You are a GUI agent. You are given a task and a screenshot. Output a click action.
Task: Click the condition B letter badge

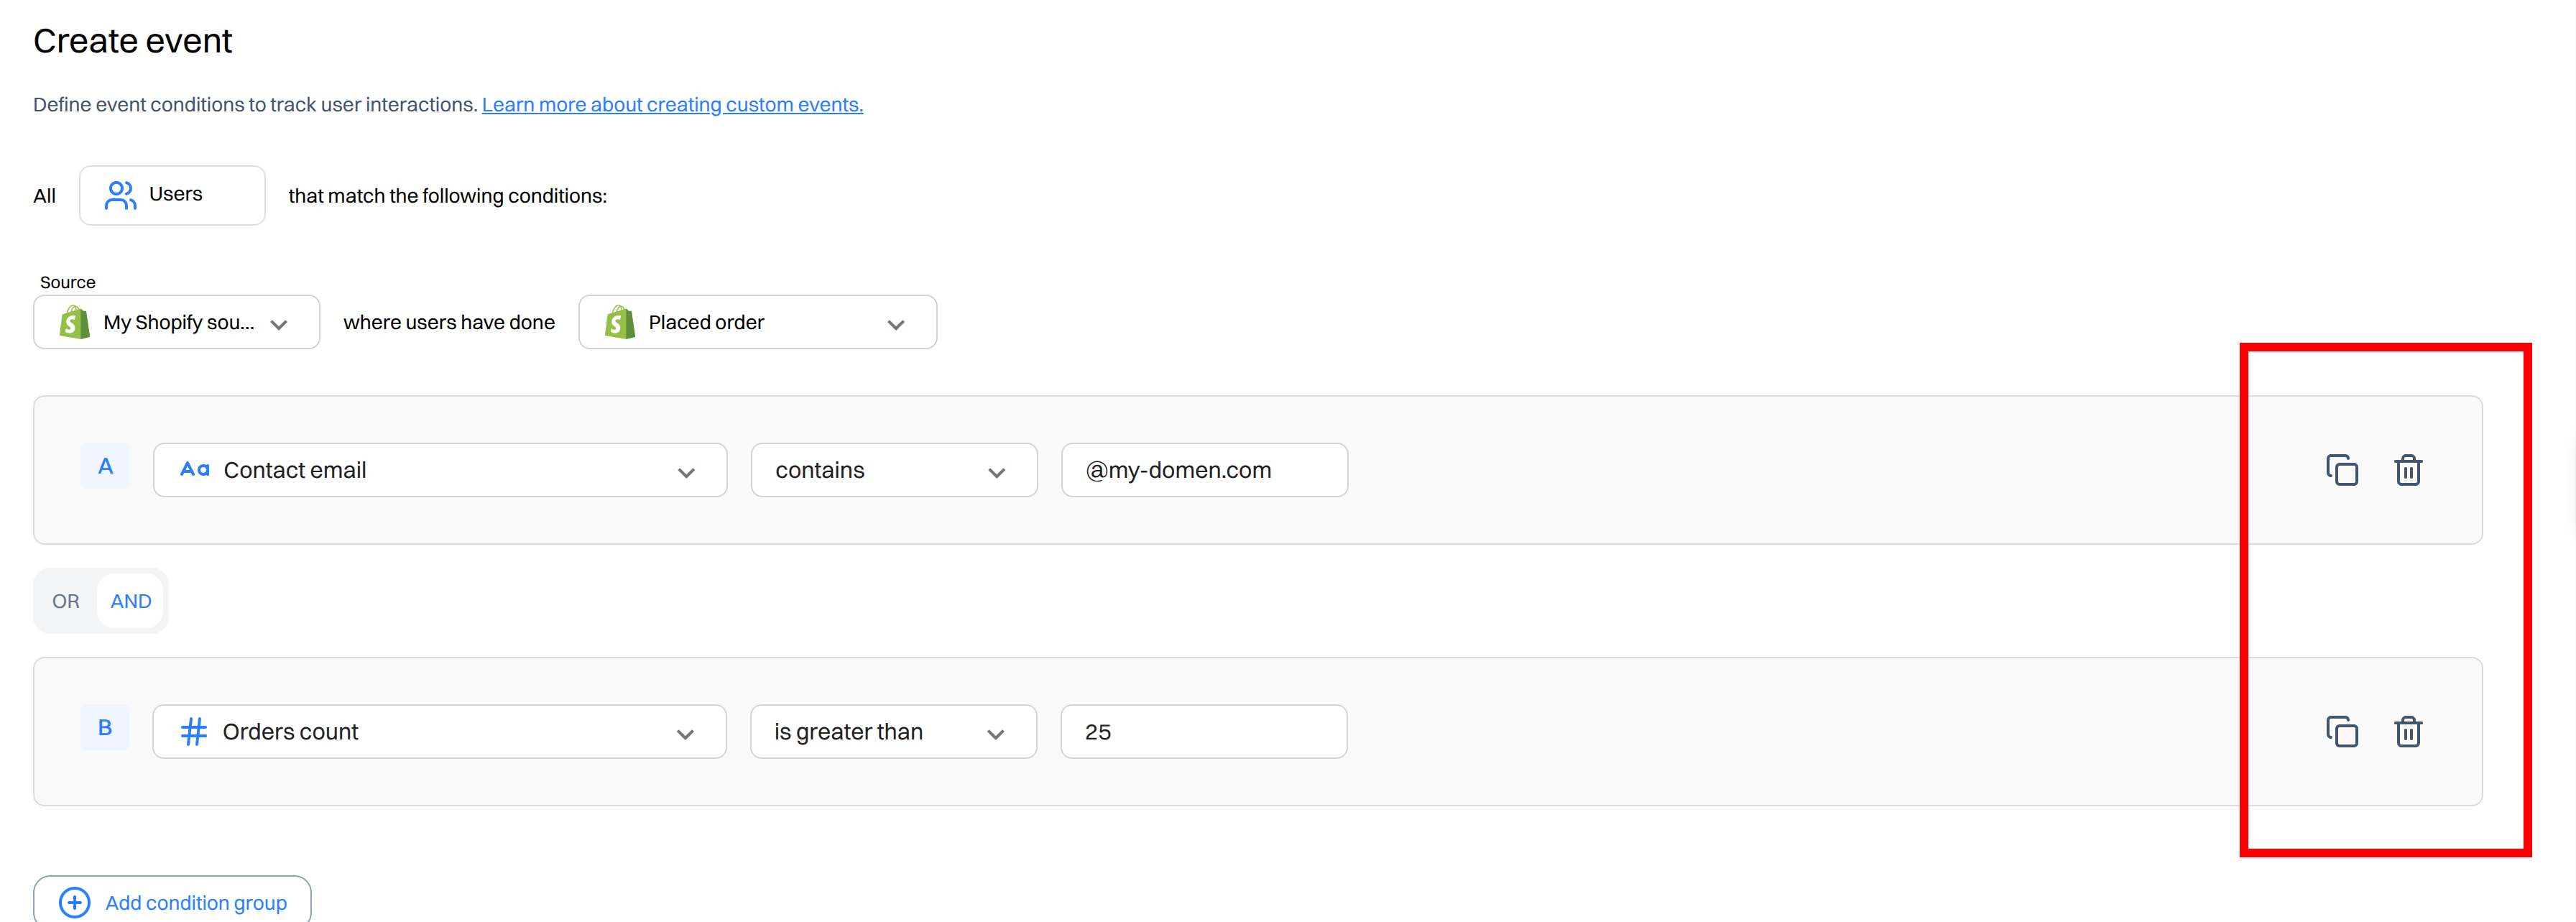point(105,728)
